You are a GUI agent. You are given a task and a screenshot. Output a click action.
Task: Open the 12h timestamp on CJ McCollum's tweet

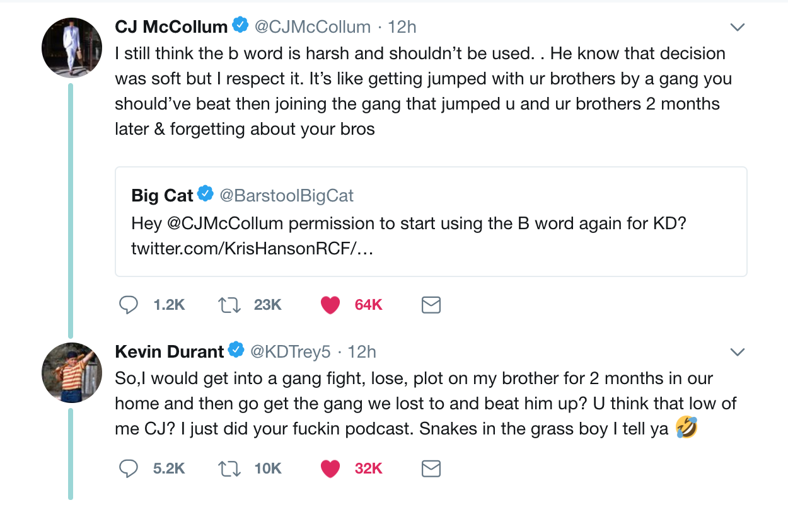pyautogui.click(x=402, y=27)
